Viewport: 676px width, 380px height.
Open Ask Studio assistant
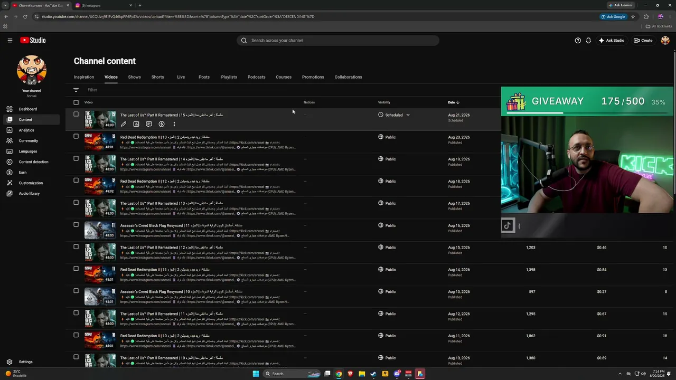pyautogui.click(x=611, y=40)
